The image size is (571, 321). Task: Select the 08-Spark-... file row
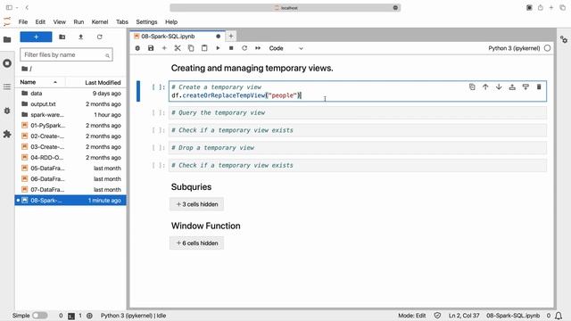pos(70,200)
